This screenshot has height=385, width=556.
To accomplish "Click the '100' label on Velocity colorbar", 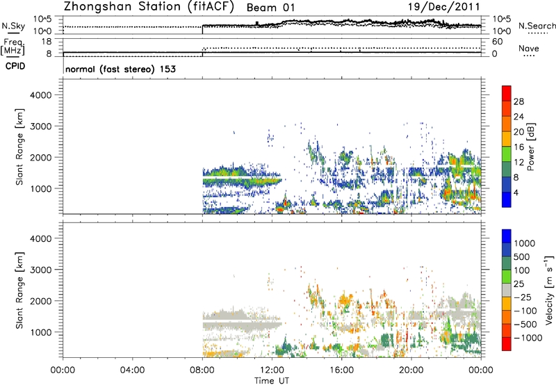I will [x=522, y=270].
